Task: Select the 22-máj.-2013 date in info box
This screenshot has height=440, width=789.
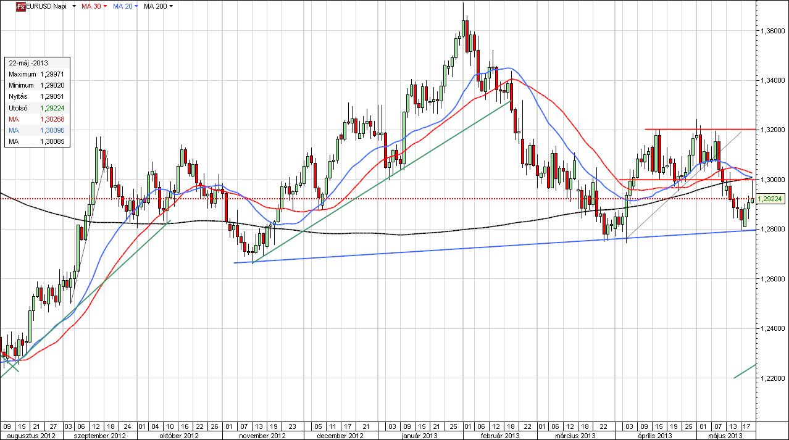Action: (28, 63)
